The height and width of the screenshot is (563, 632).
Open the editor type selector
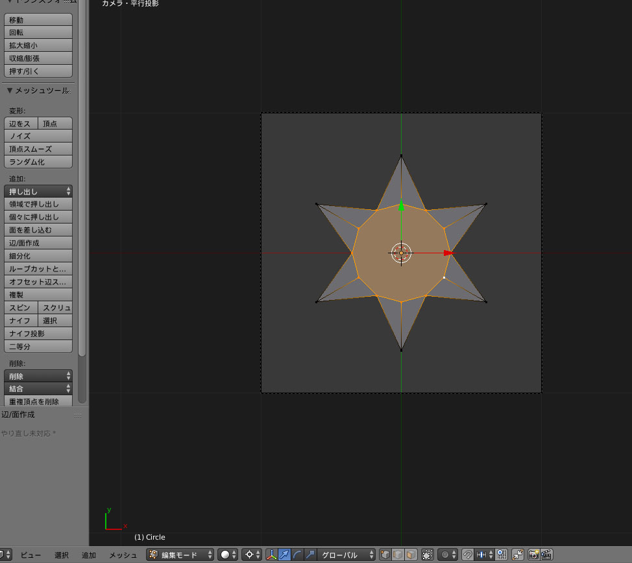pos(6,555)
